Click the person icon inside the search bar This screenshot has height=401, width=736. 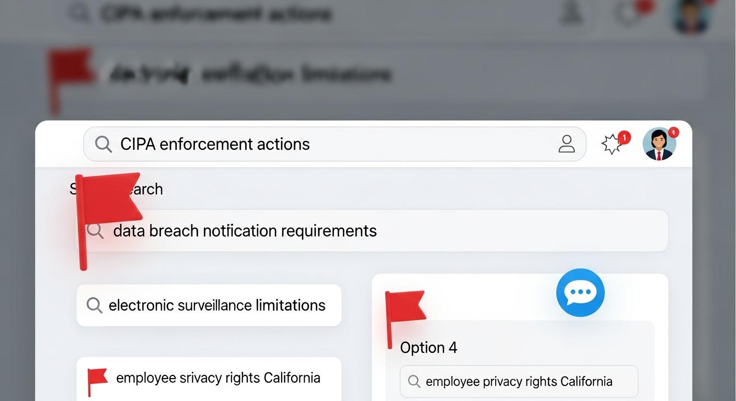click(566, 144)
